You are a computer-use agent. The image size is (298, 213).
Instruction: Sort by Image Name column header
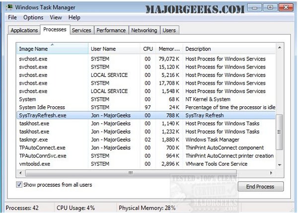tap(52, 49)
